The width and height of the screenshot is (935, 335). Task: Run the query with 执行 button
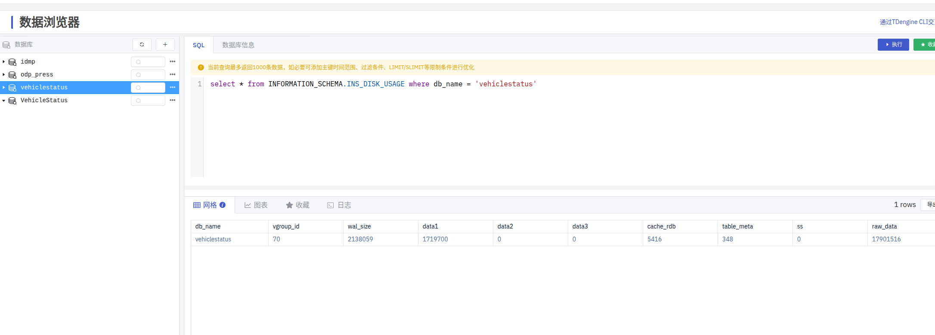point(893,45)
